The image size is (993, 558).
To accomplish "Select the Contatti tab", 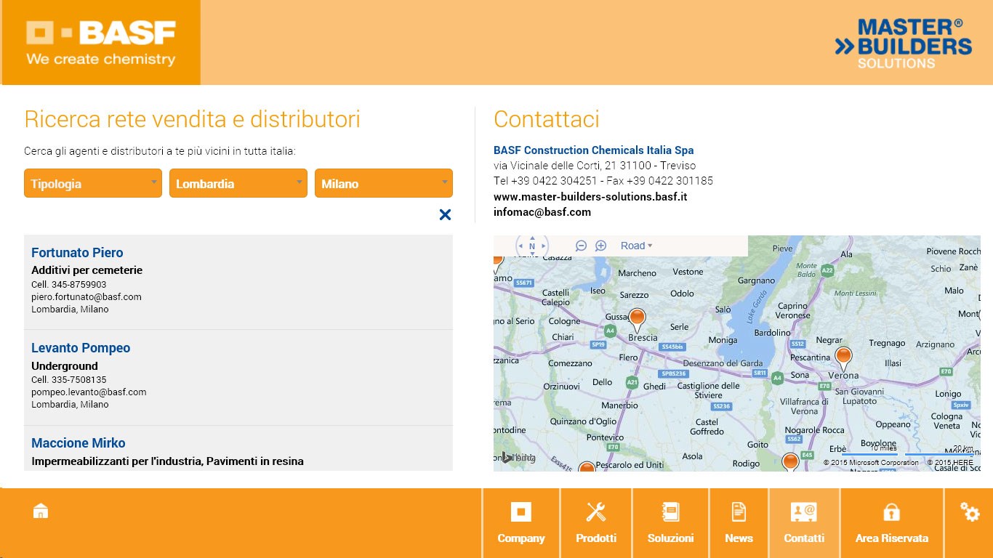I will pos(804,523).
